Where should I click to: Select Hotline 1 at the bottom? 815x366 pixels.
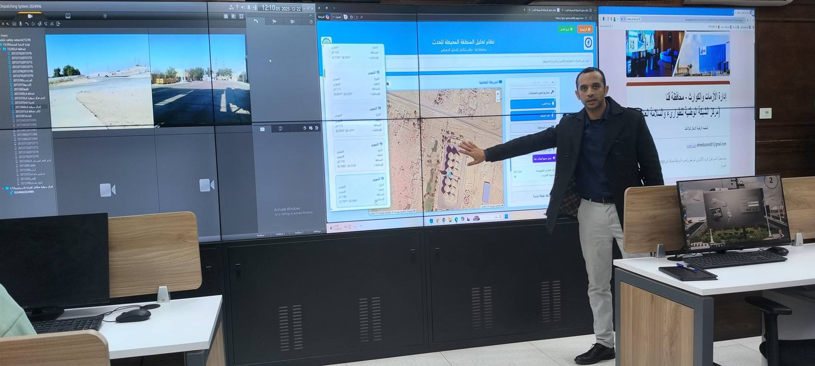(261, 234)
